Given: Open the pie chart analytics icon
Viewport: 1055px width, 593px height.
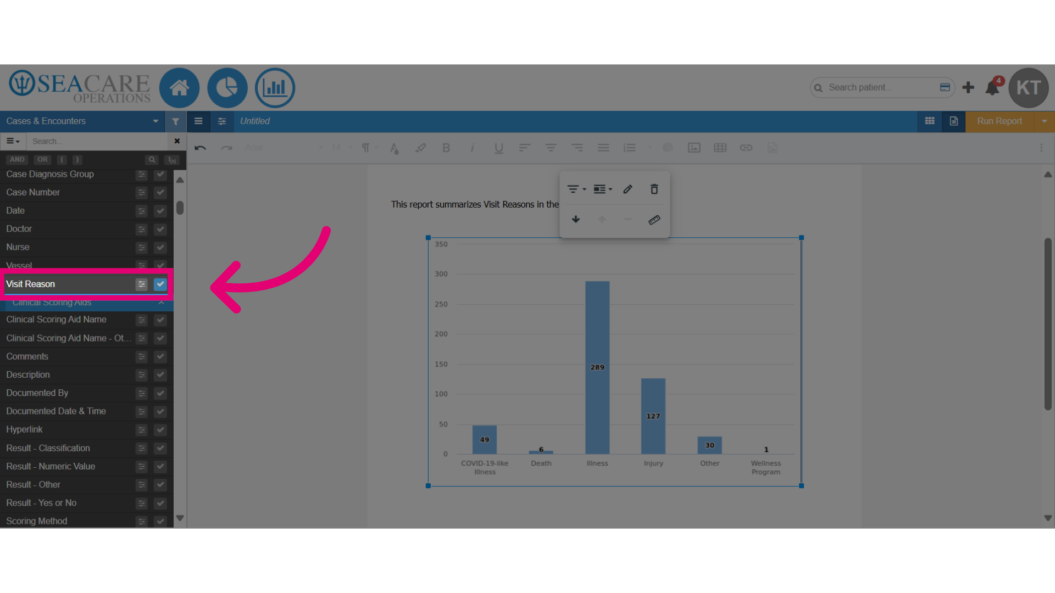Looking at the screenshot, I should tap(227, 88).
